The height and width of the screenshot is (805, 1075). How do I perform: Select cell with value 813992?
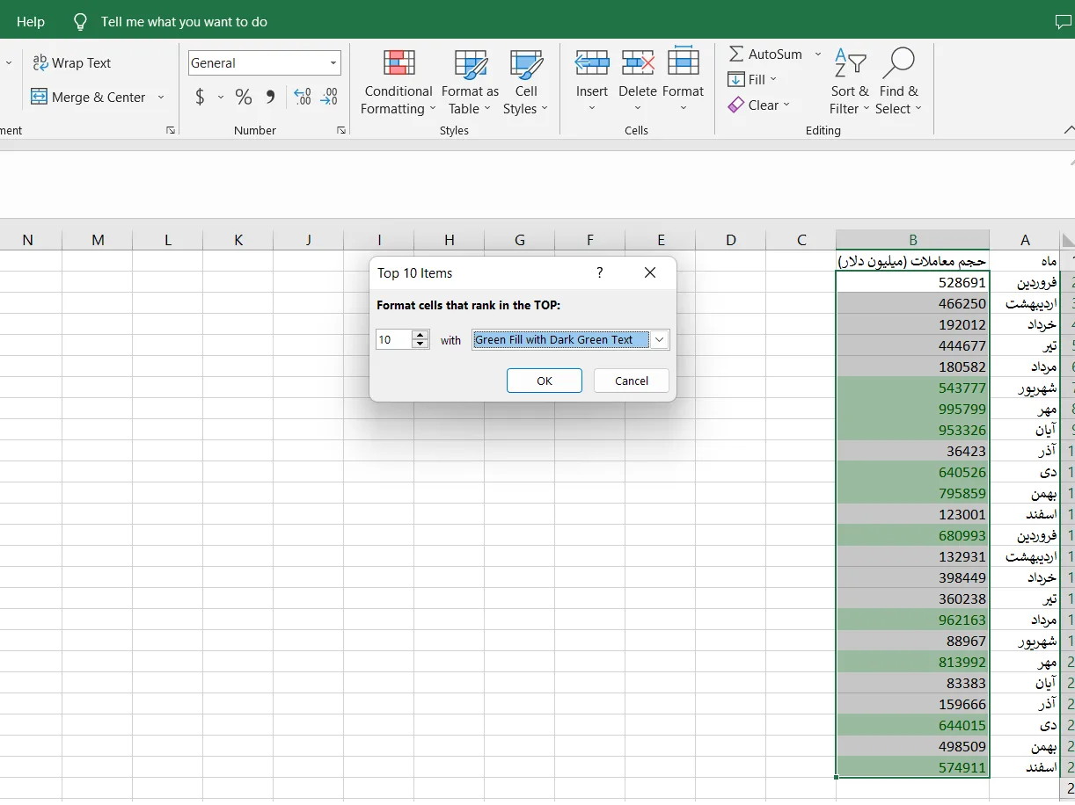coord(913,662)
